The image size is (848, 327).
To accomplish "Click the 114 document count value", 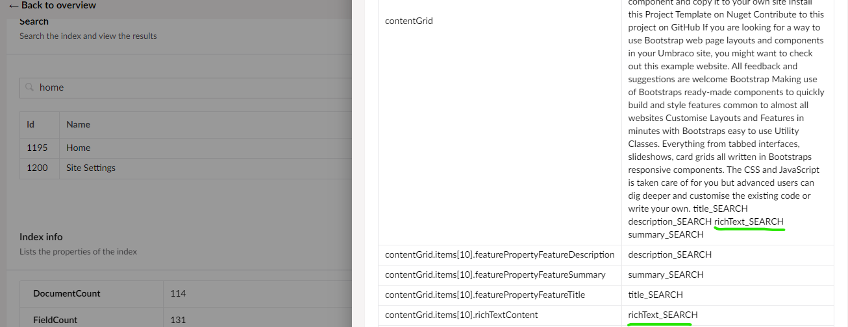I will (178, 293).
